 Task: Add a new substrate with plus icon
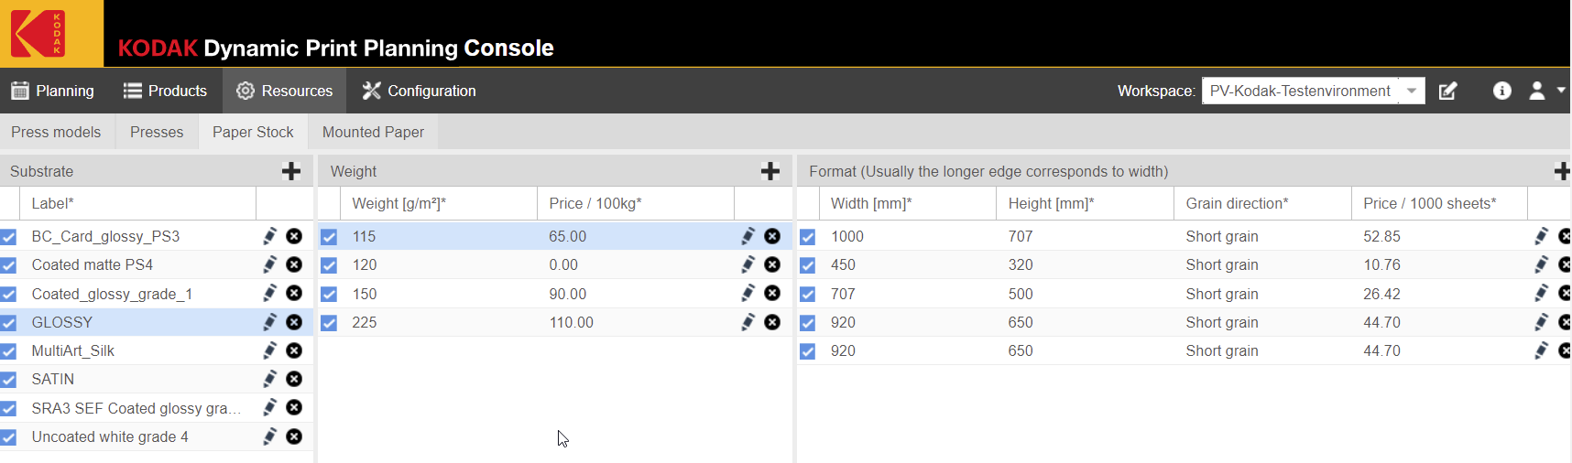(291, 171)
